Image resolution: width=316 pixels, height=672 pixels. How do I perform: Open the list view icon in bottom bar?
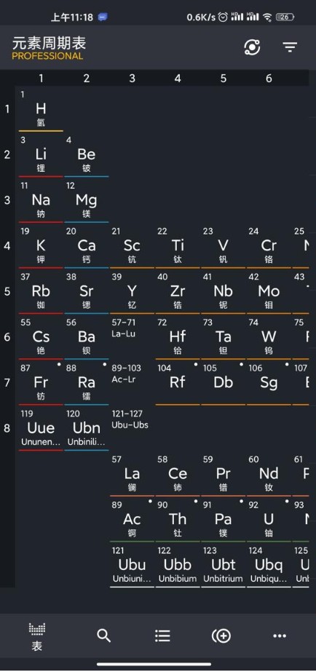(x=162, y=636)
